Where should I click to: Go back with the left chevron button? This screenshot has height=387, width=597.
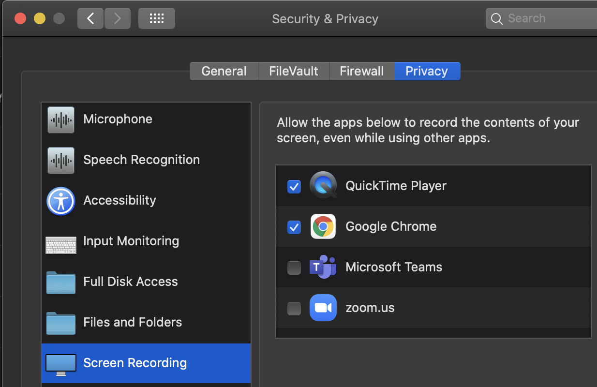click(x=90, y=18)
